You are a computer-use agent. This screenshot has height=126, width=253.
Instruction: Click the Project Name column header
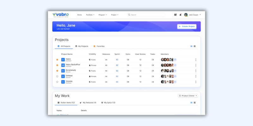click(x=67, y=54)
